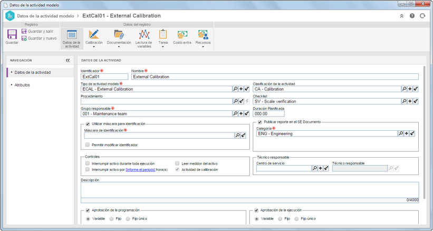Search Clasificación de la actividad with magnifier
This screenshot has height=231, width=433.
(404, 89)
